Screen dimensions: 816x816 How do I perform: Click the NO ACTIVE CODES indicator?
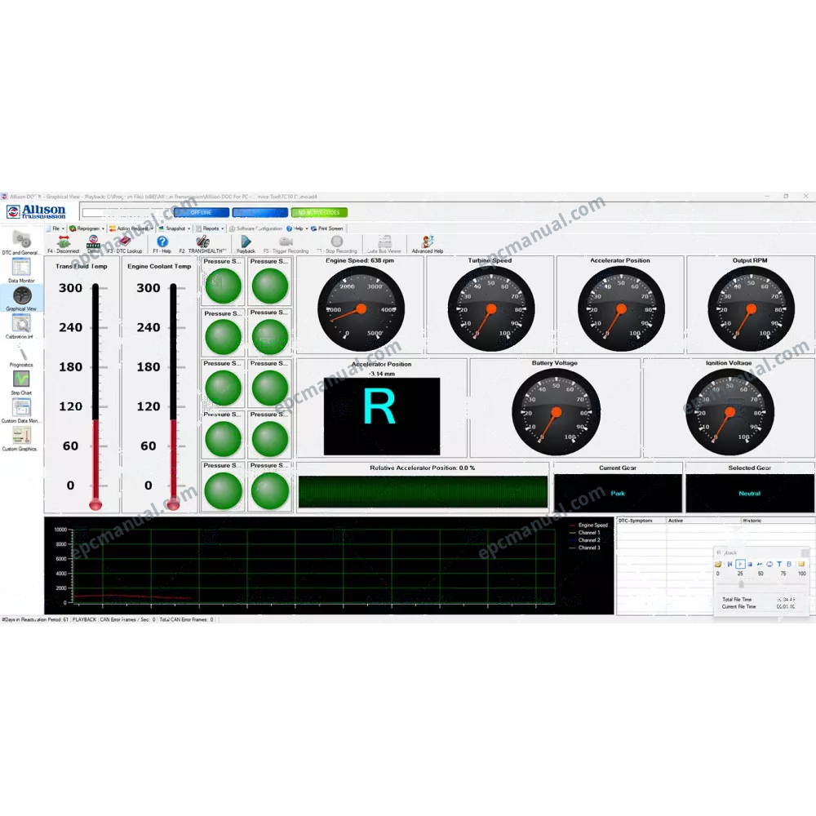point(319,212)
